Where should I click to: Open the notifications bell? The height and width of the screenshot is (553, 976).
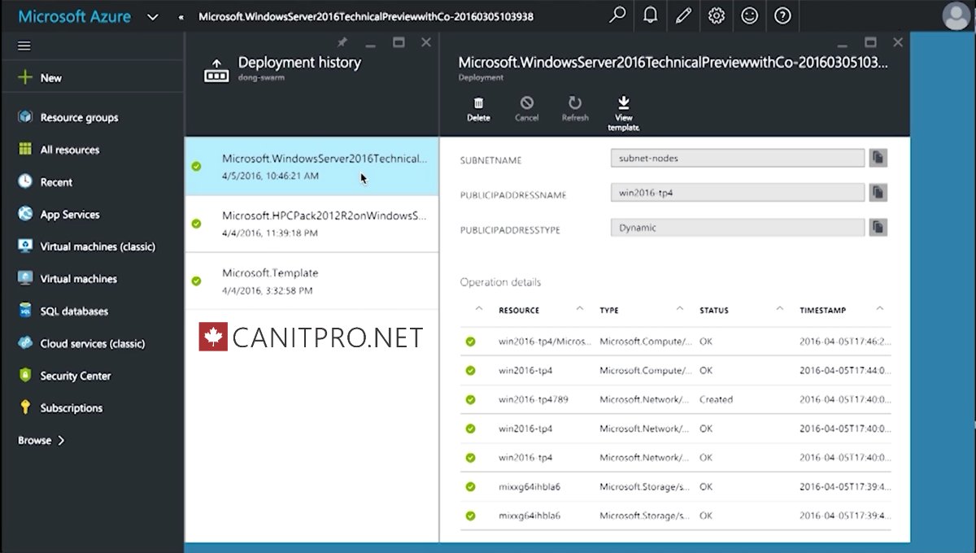[x=650, y=15]
